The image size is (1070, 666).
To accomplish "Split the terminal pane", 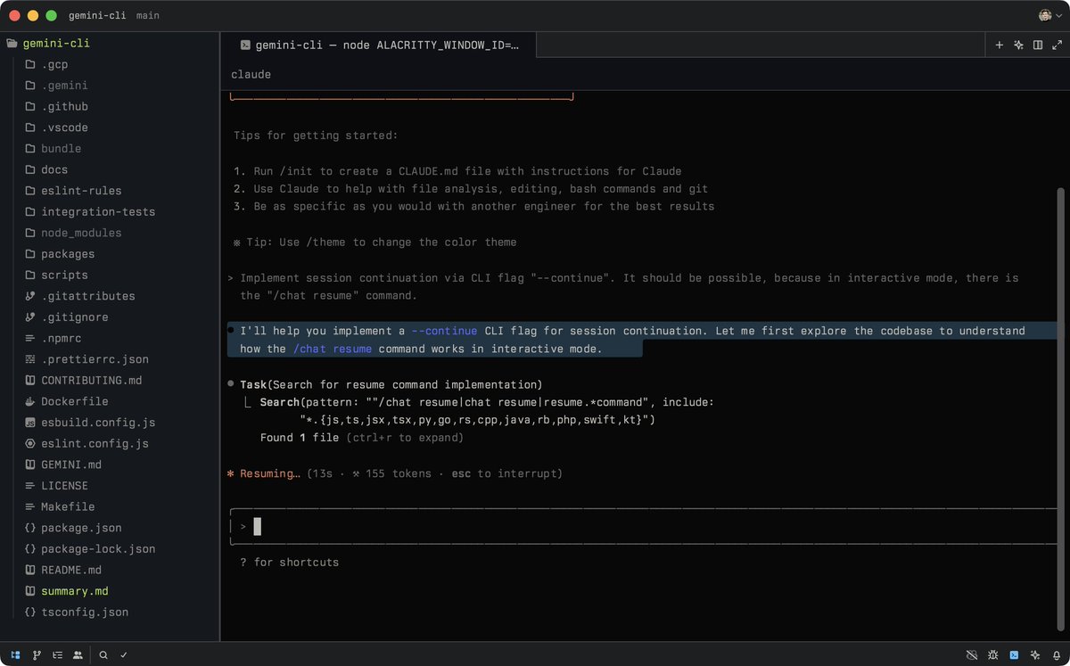I will pos(1038,45).
